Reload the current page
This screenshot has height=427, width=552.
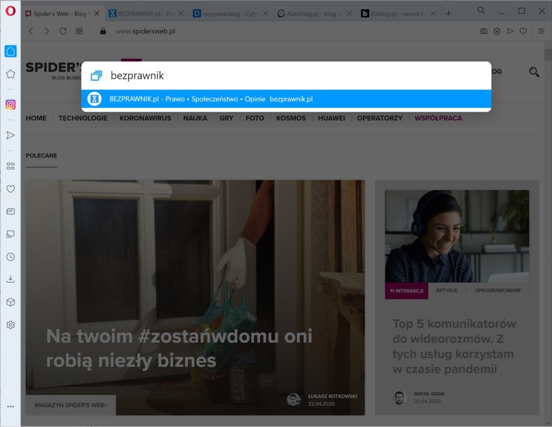click(63, 31)
